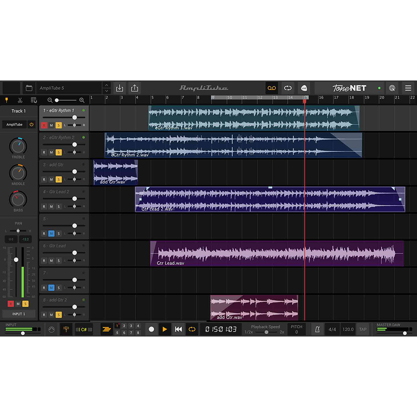Open the tuner fork icon
The image size is (417, 417).
pos(66,329)
